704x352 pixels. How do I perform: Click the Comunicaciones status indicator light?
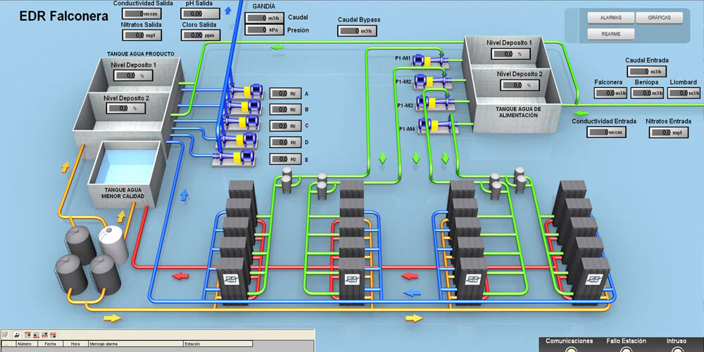(x=570, y=349)
